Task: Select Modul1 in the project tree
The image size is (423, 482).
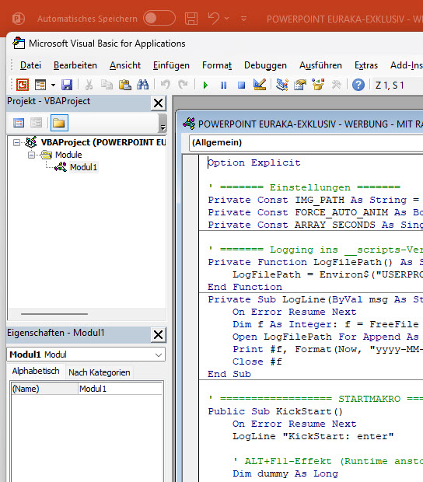Action: 83,167
